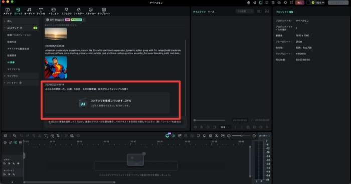Click the title bar layout icon left of 購入

pyautogui.click(x=291, y=2)
